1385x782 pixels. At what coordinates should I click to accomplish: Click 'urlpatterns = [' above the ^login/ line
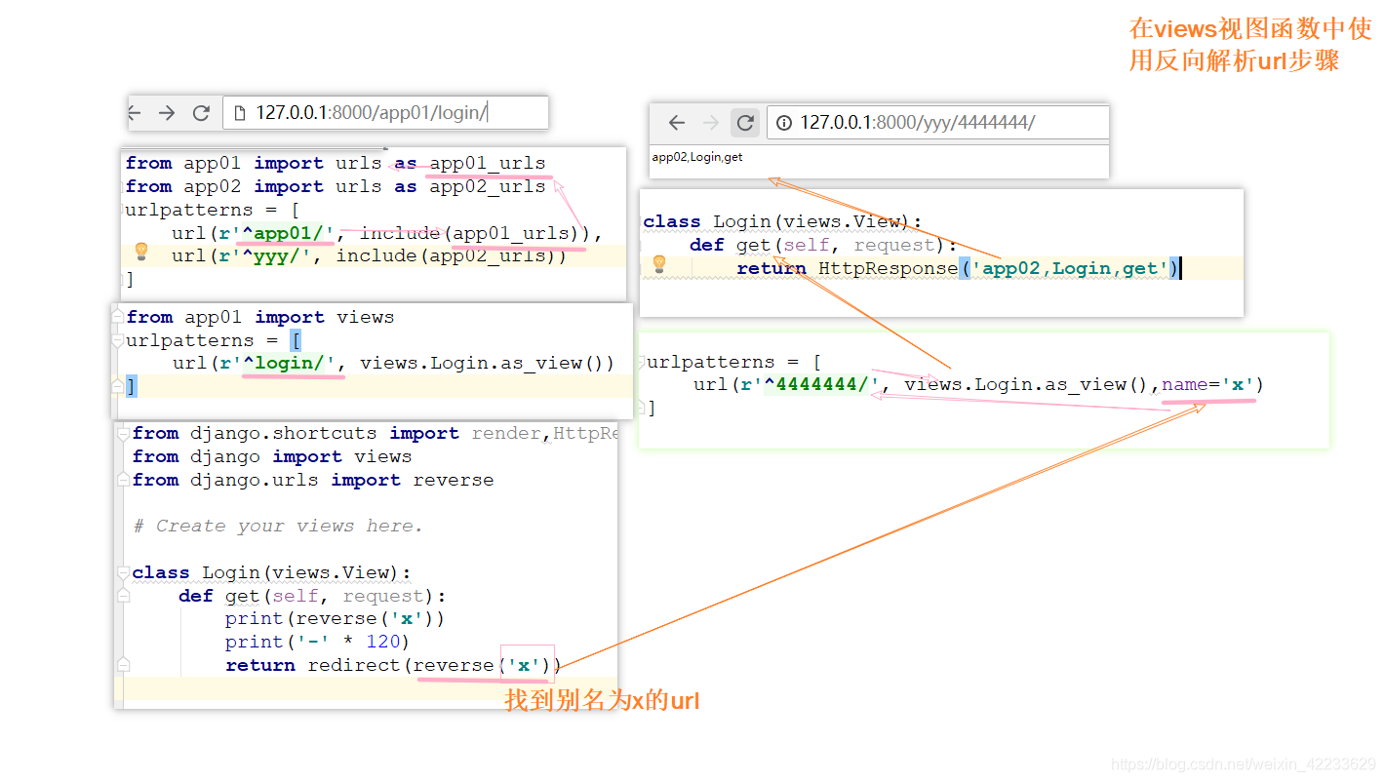click(214, 340)
